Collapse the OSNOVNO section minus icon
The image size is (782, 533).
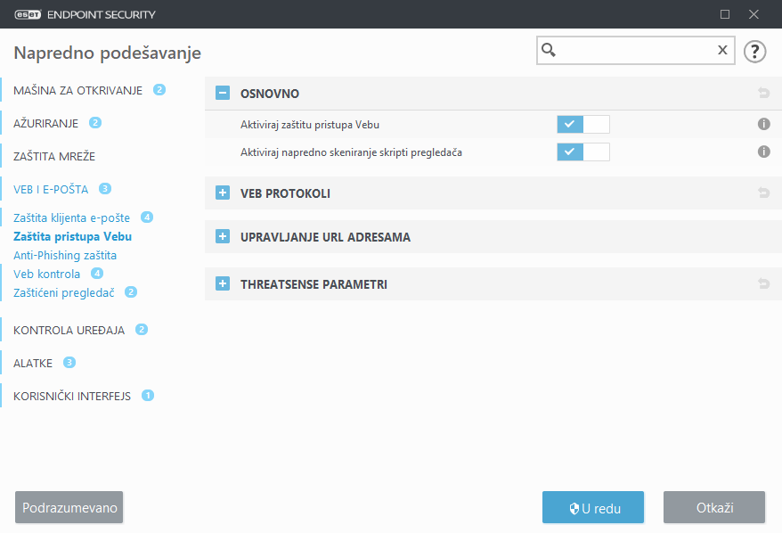[x=223, y=93]
